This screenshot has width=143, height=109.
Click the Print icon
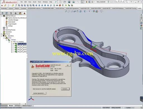point(73,2)
